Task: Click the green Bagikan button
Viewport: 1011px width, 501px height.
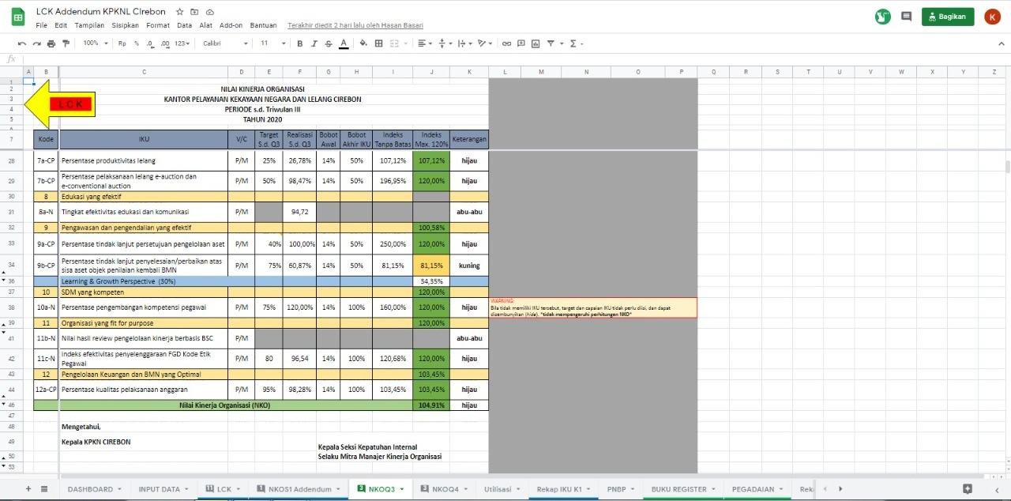Action: click(947, 17)
